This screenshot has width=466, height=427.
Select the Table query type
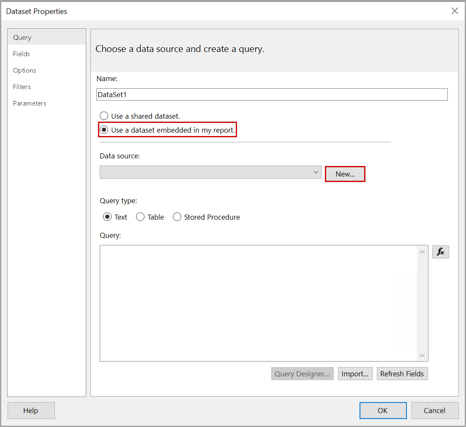click(x=140, y=217)
